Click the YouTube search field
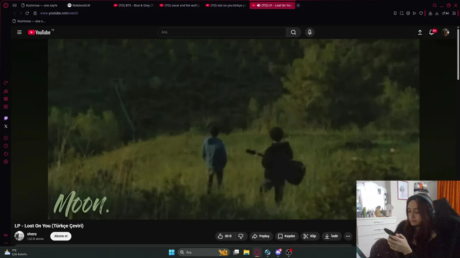 coord(222,32)
